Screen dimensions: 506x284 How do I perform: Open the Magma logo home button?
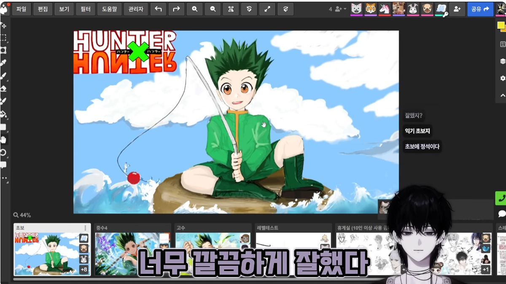(4, 9)
